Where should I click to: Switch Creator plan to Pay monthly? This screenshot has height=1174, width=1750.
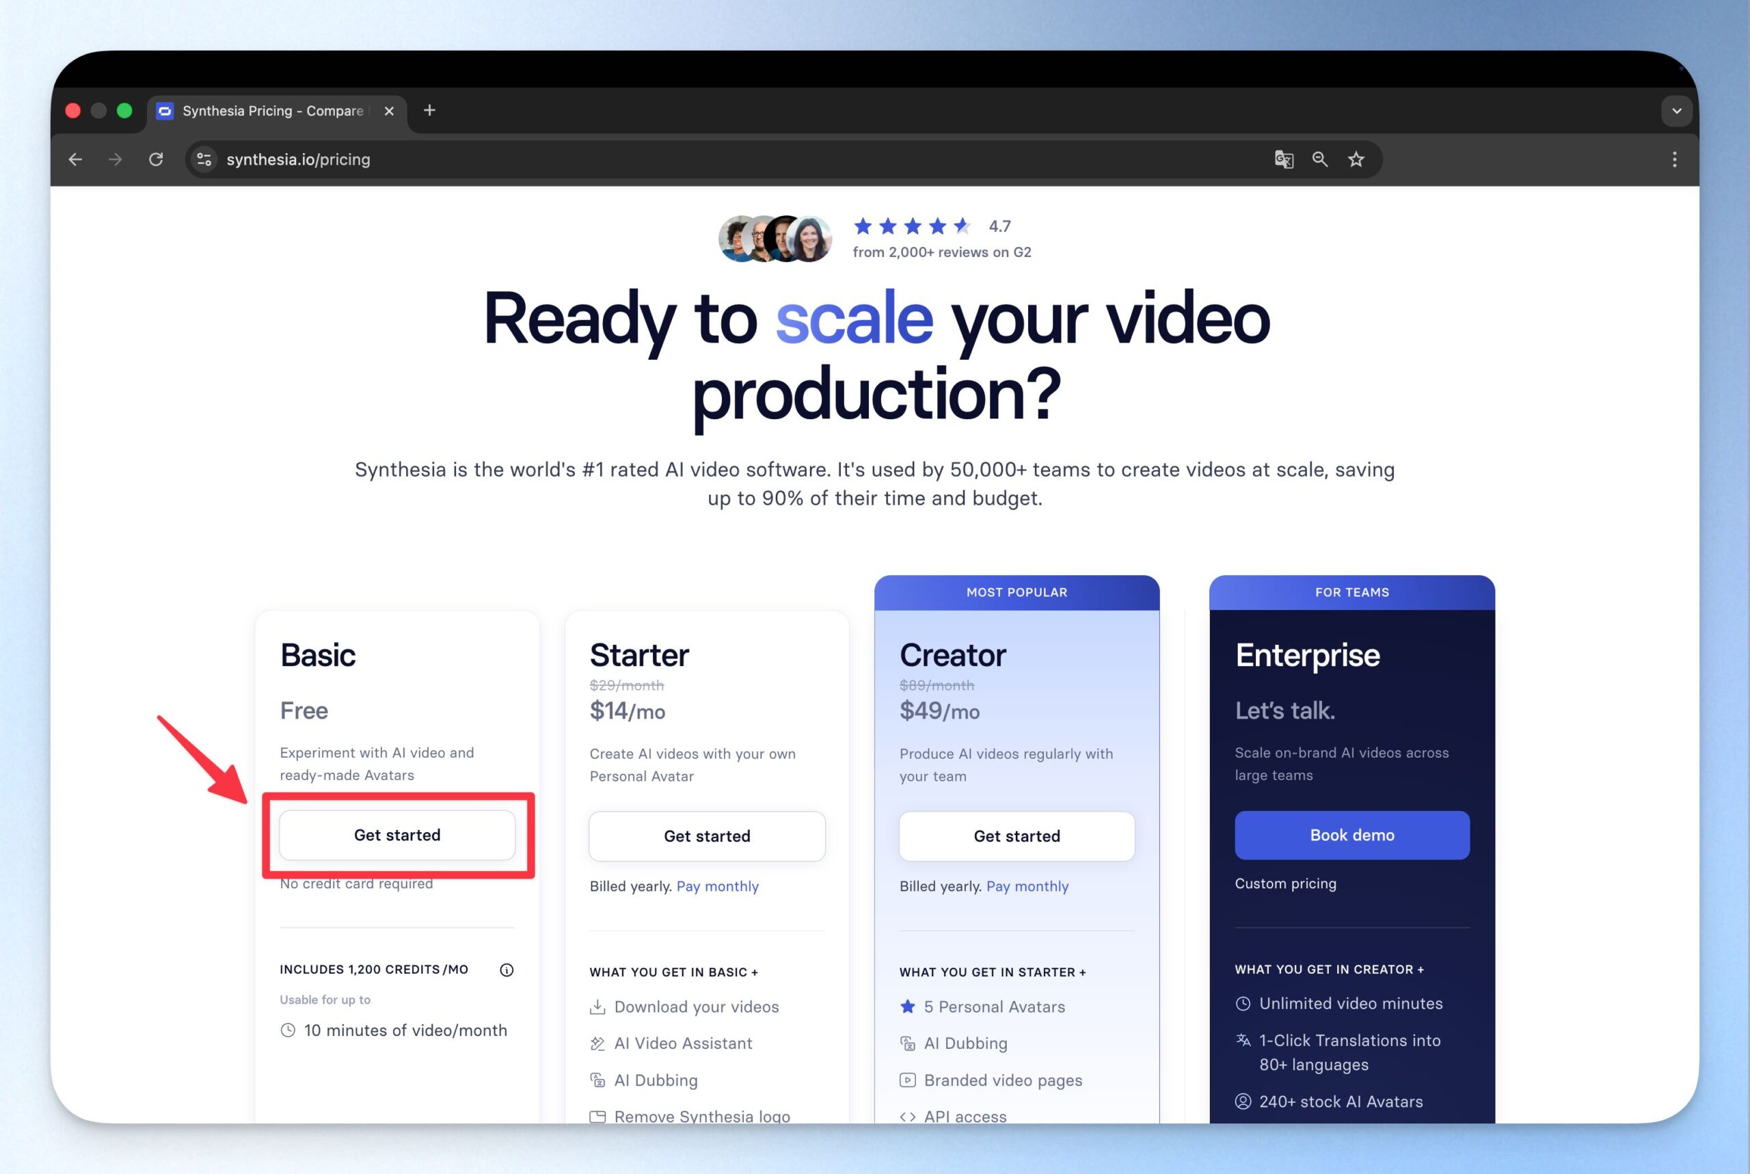[x=1027, y=885]
